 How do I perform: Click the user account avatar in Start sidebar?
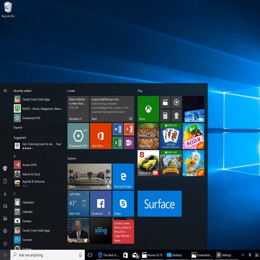click(5, 169)
